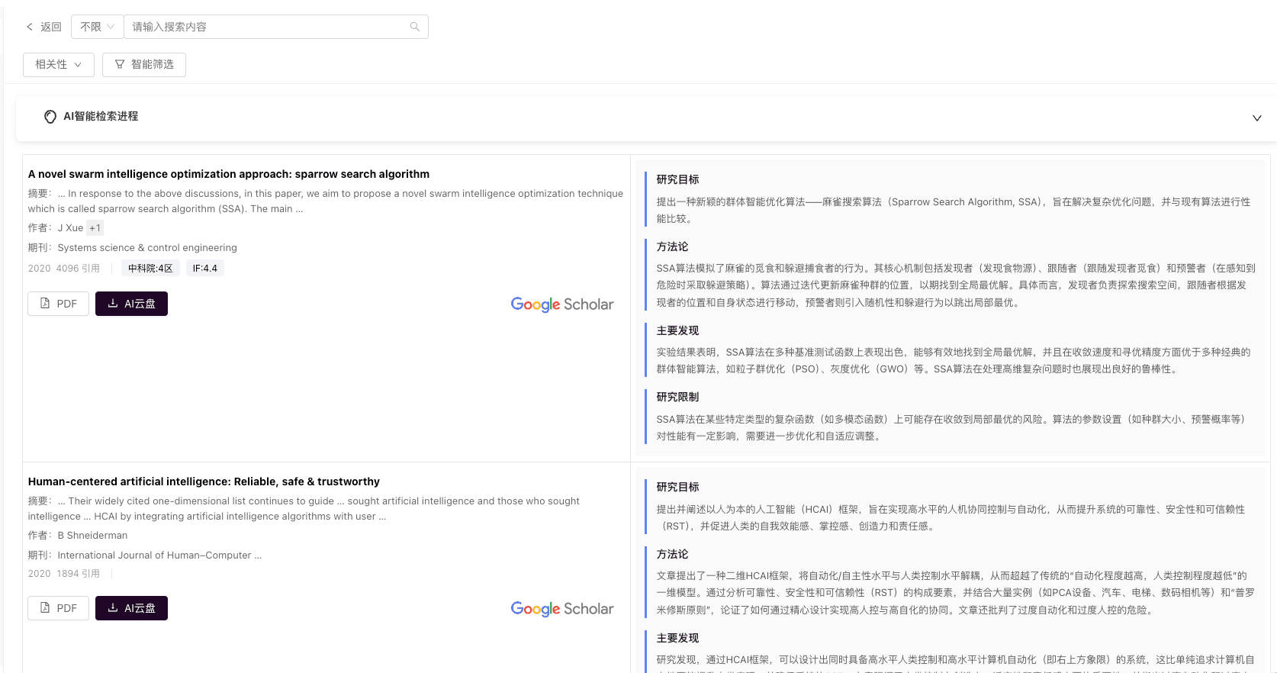Screen dimensions: 1277x673
Task: Open the 相关性 sort dropdown
Action: coord(58,65)
